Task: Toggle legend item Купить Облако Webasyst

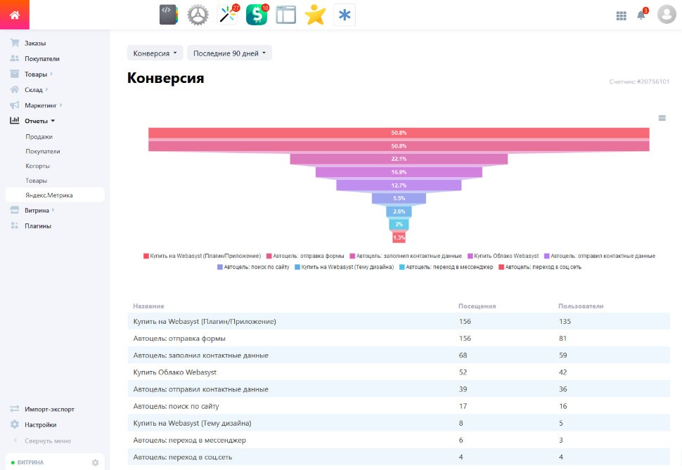Action: [503, 256]
